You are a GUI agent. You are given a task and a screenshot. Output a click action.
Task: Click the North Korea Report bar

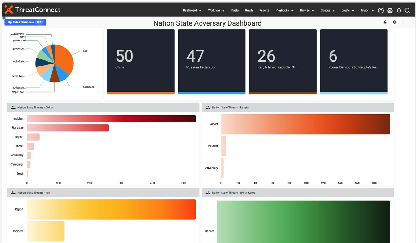point(304,222)
